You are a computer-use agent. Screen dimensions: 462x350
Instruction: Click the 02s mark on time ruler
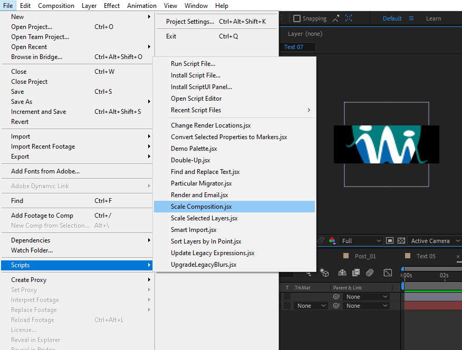(444, 275)
